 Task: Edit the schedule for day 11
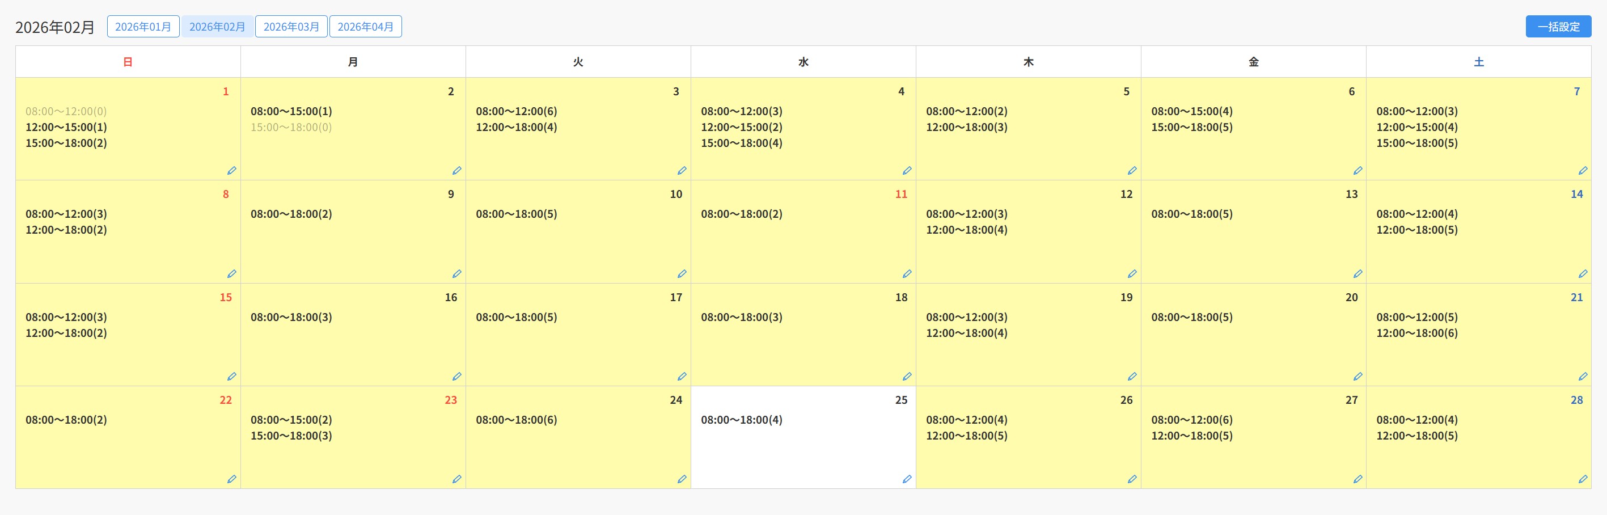click(907, 273)
